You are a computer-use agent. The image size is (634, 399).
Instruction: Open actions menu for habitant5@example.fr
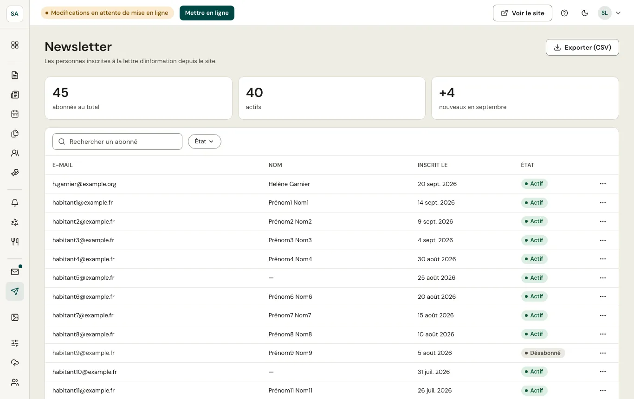[x=603, y=278]
